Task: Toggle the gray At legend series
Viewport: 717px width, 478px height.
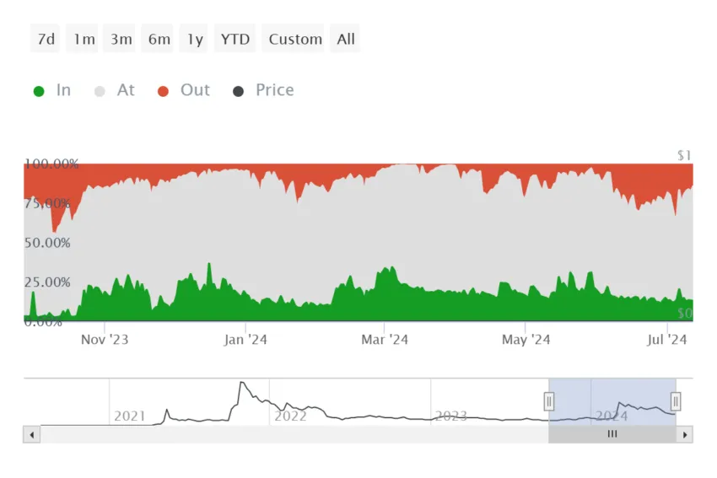Action: pyautogui.click(x=115, y=90)
